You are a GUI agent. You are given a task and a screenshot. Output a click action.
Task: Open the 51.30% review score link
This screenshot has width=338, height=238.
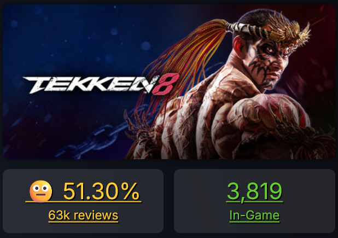[101, 191]
